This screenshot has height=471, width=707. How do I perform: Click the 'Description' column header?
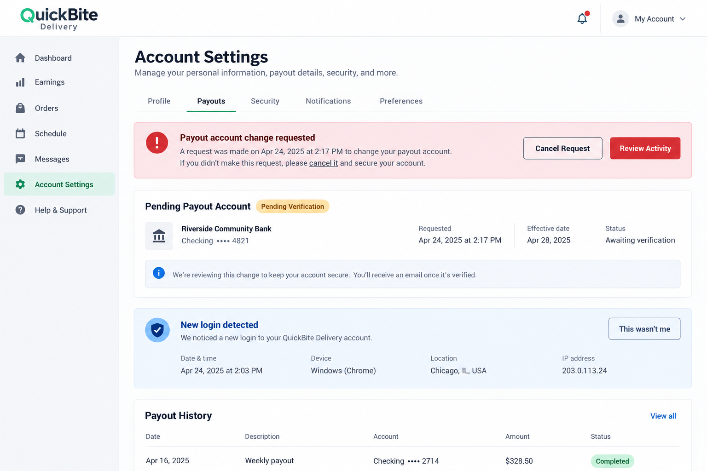262,437
